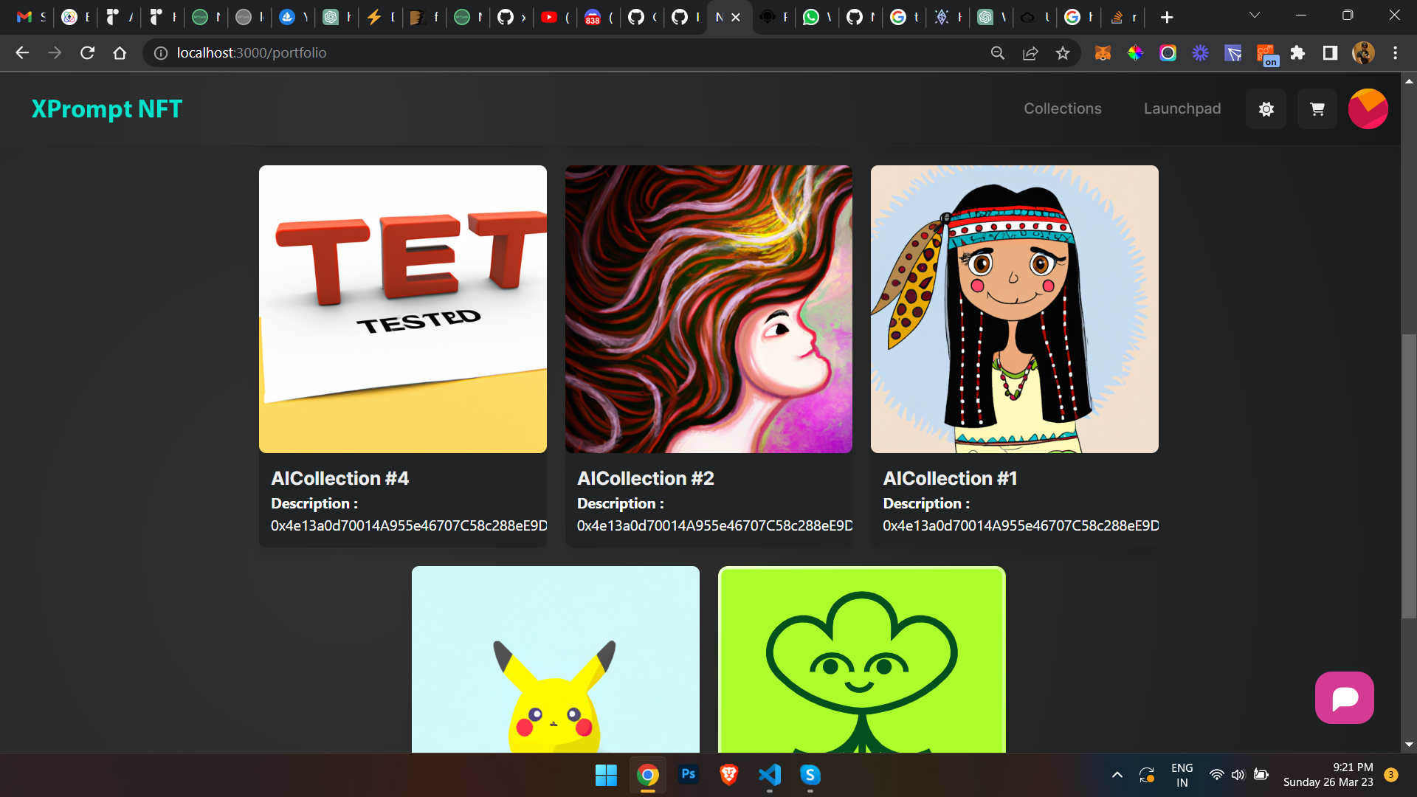The height and width of the screenshot is (797, 1417).
Task: Click the green clover character thumbnail
Action: pyautogui.click(x=861, y=659)
